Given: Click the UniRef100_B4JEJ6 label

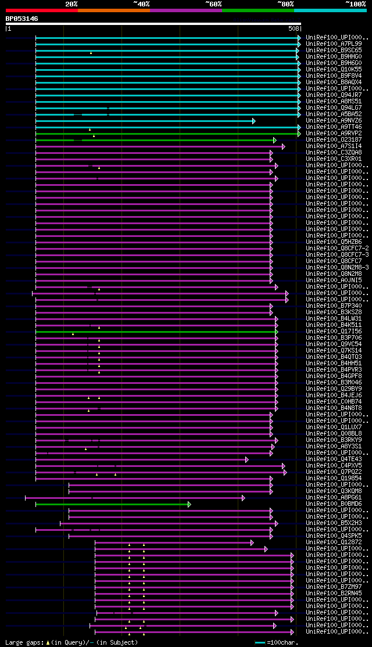Looking at the screenshot, I should coord(334,396).
